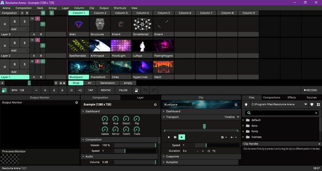Expand the Cuepoints section
Image resolution: width=322 pixels, height=171 pixels.
click(x=164, y=156)
